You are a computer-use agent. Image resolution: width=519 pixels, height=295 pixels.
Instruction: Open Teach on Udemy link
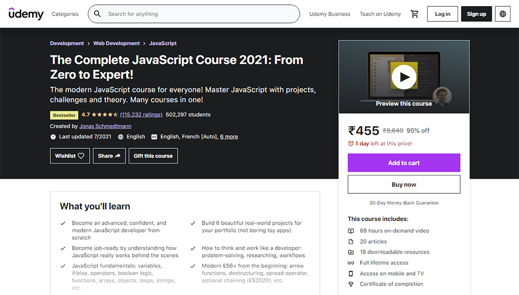(x=380, y=14)
